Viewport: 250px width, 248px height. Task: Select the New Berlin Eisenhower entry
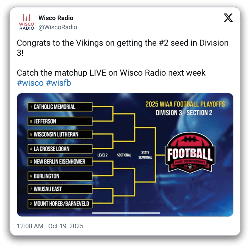[x=60, y=162]
